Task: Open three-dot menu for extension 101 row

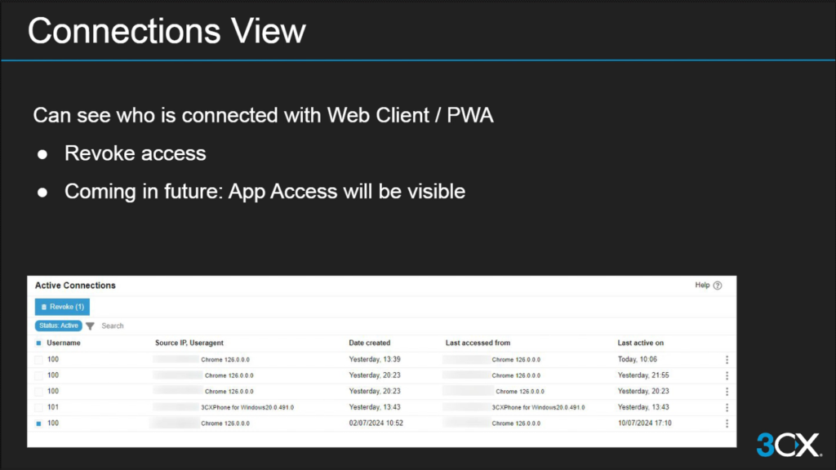Action: (x=727, y=407)
